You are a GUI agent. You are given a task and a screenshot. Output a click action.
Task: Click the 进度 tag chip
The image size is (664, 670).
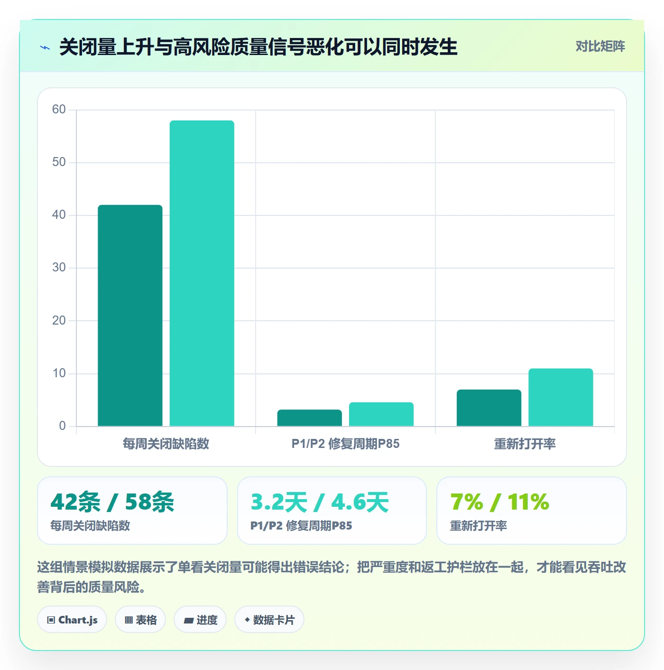point(200,620)
